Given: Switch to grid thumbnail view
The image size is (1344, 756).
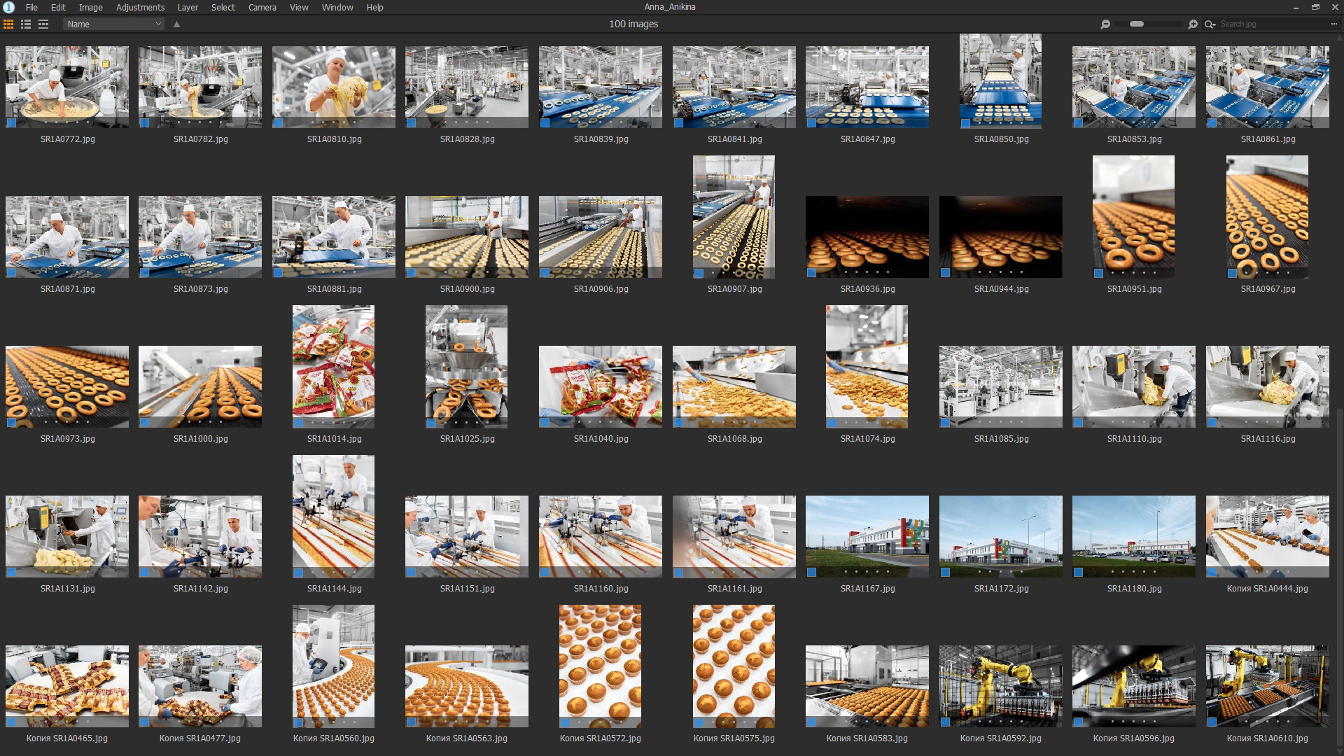Looking at the screenshot, I should pos(8,24).
